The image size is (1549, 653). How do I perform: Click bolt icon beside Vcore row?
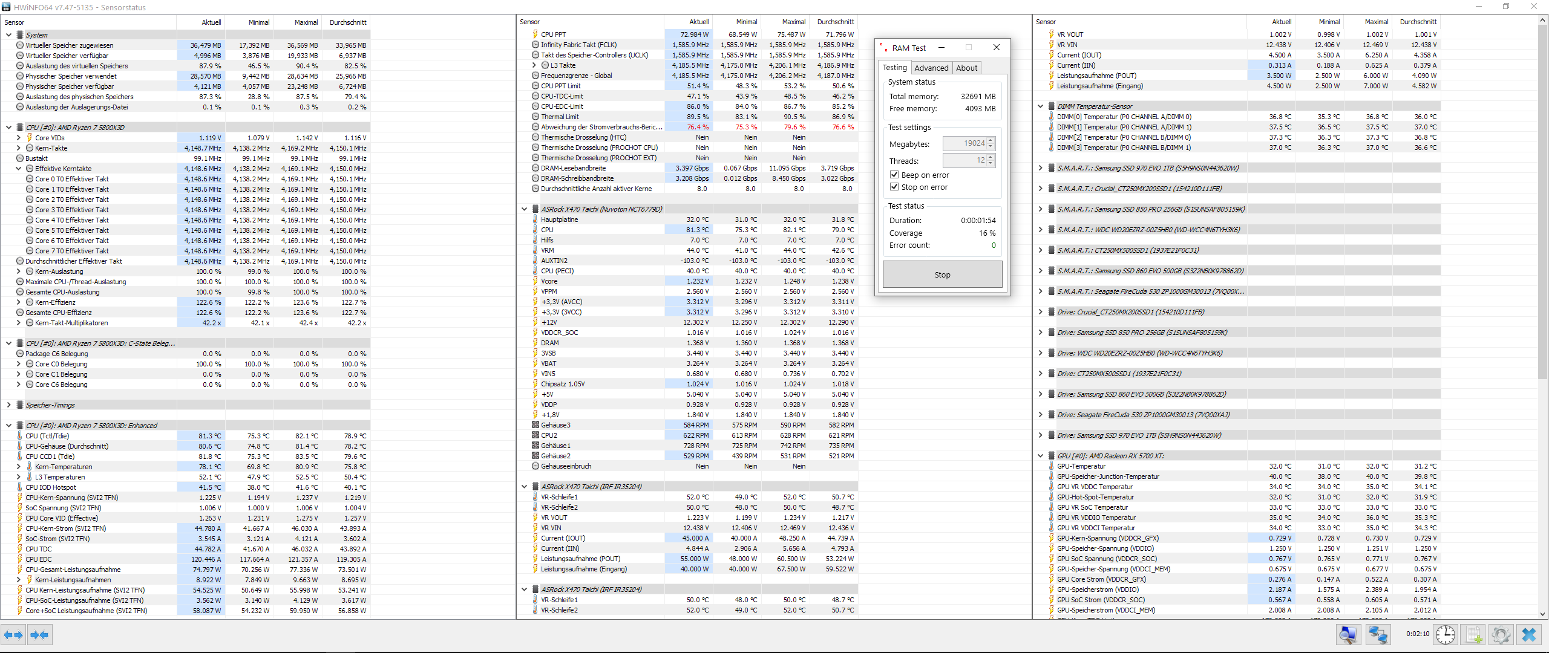535,281
